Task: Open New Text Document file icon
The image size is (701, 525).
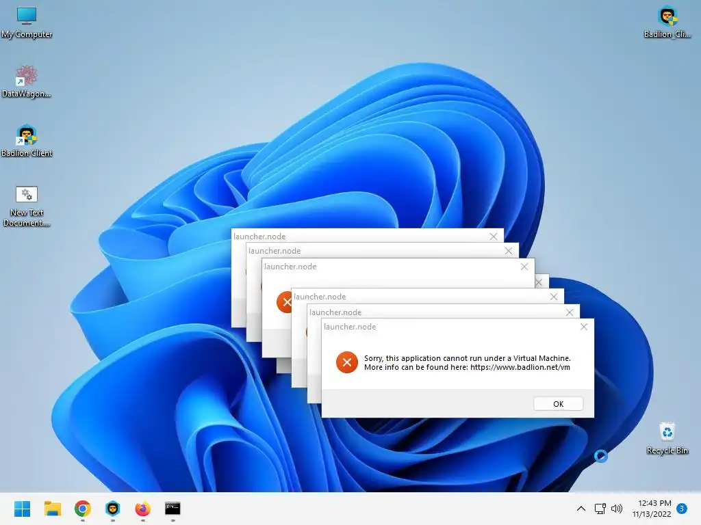Action: coord(27,206)
